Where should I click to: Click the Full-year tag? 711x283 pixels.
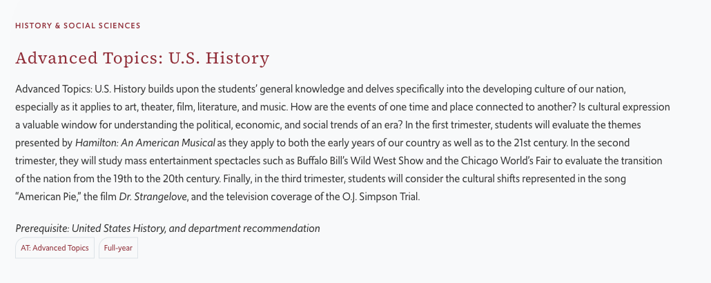click(x=118, y=248)
